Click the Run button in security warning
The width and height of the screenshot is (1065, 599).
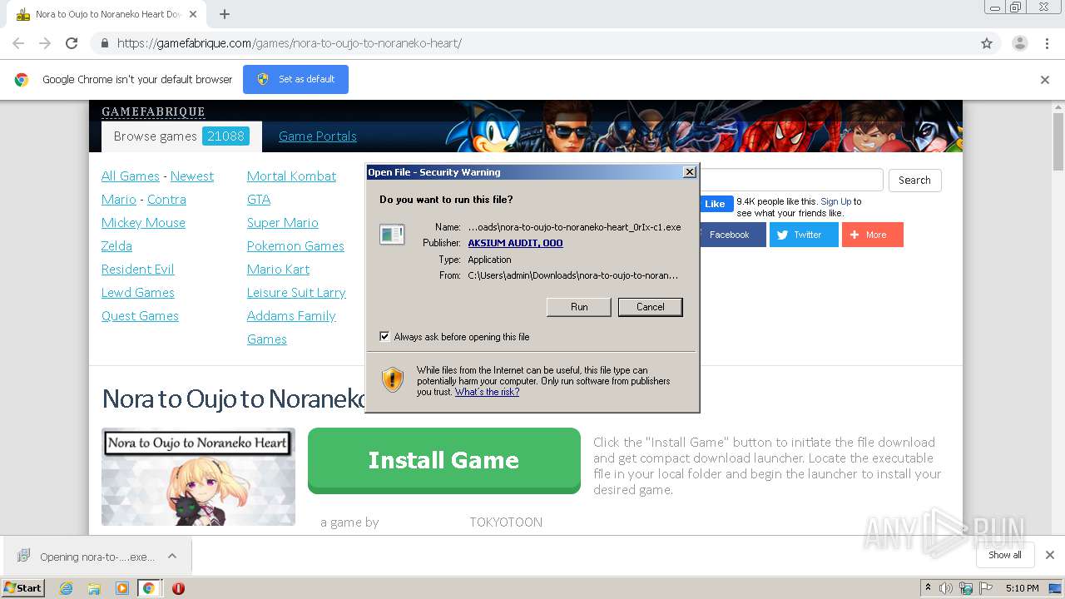point(579,307)
